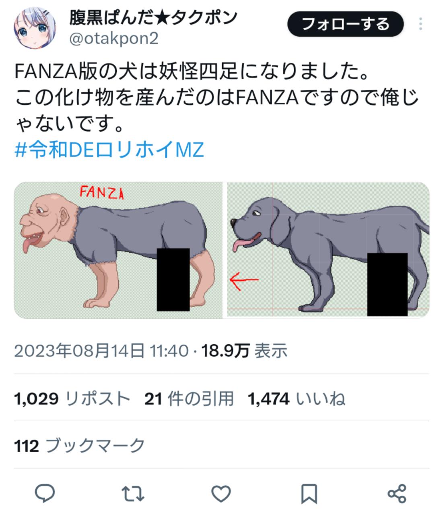Click the 18.9万 表示 view count
441x515 pixels.
[x=244, y=351]
